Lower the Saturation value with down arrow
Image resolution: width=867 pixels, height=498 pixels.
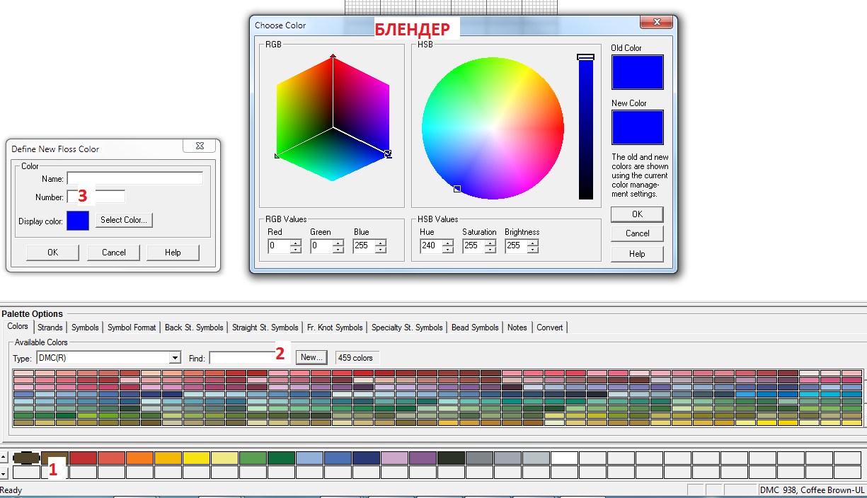[x=490, y=250]
